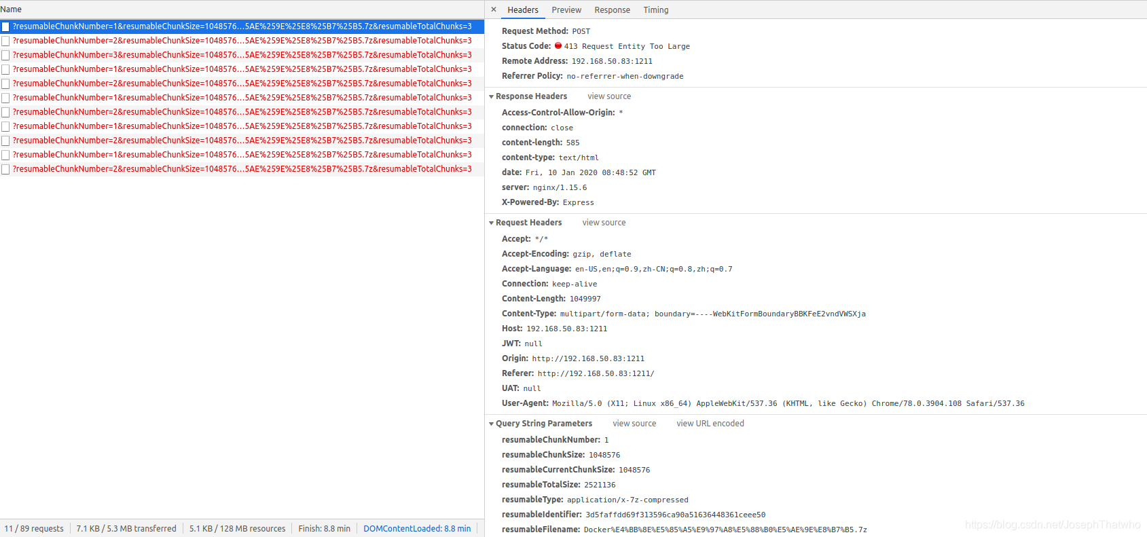Click the icon of resumableChunkNumber=3 request

pos(5,55)
